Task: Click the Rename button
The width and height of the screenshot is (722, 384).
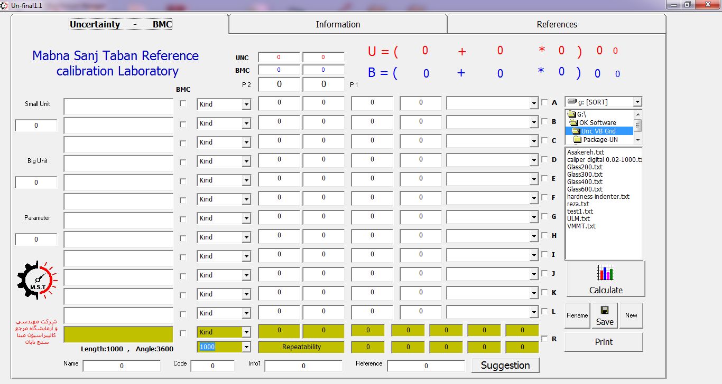Action: click(x=577, y=315)
